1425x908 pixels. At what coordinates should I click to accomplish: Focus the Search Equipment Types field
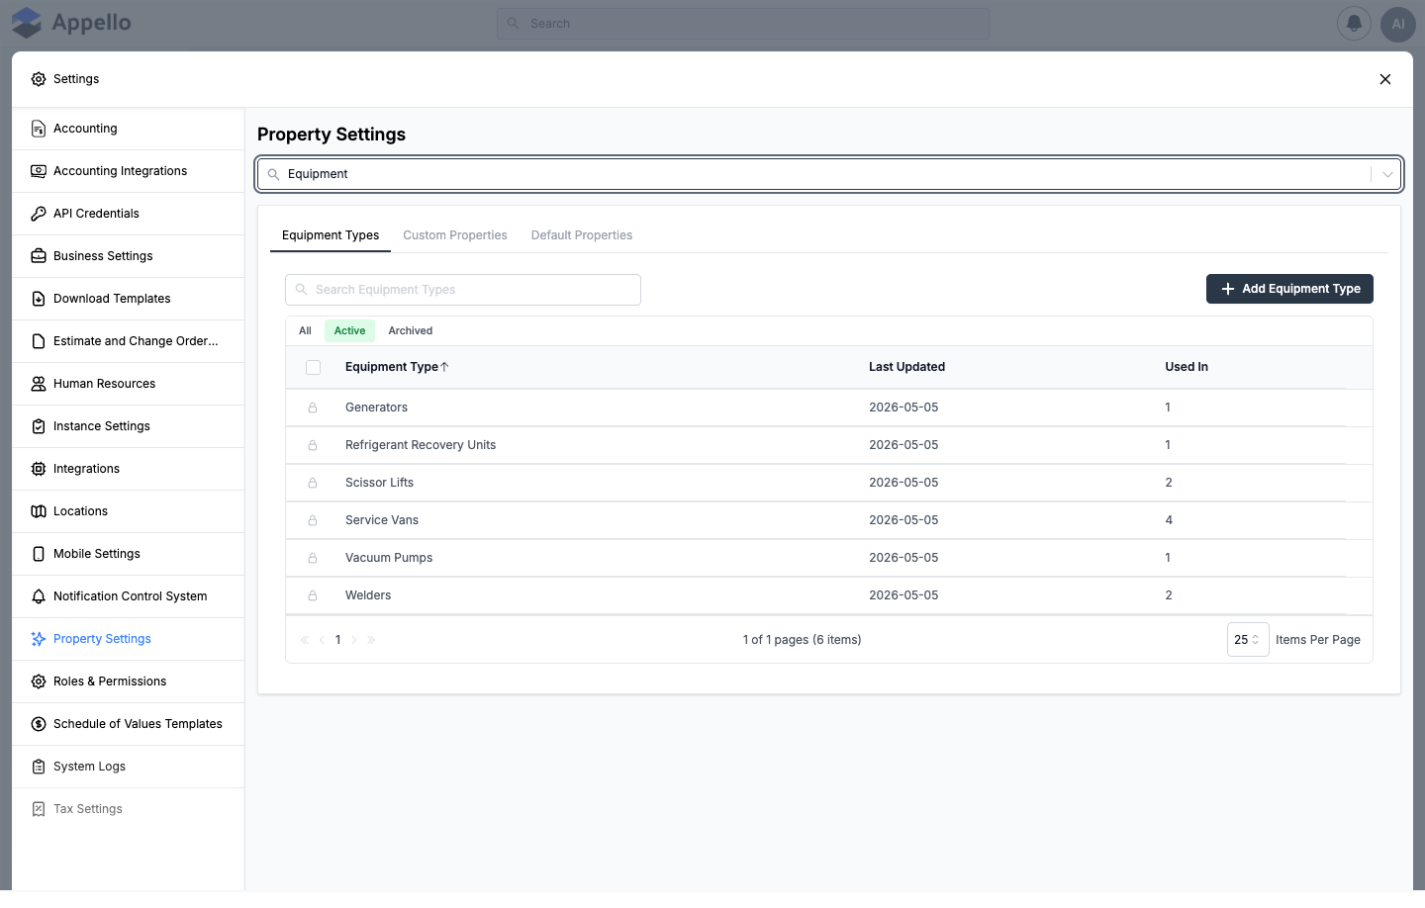[463, 290]
